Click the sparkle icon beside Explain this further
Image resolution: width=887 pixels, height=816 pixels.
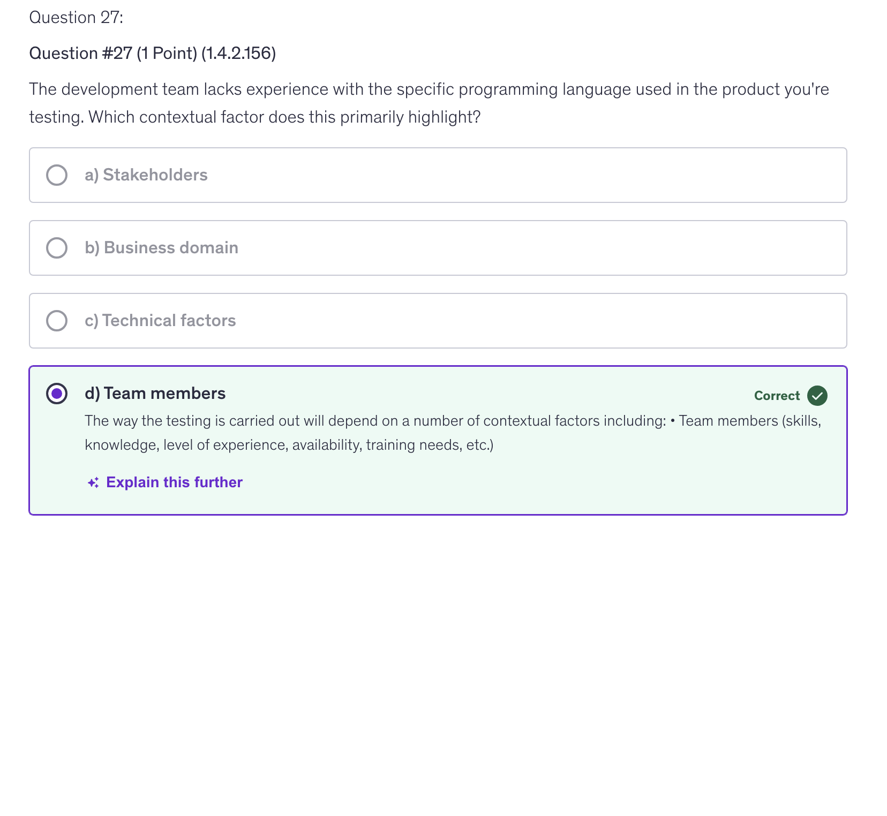pos(93,483)
